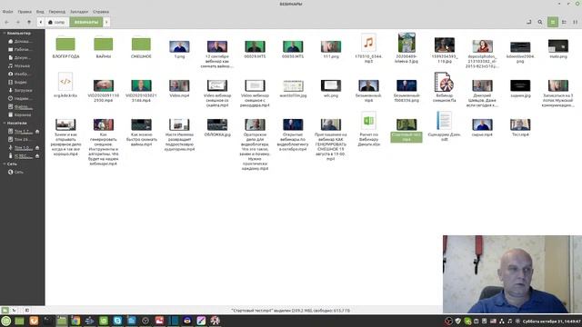The width and height of the screenshot is (582, 327).
Task: Open the Вид menu
Action: point(40,12)
